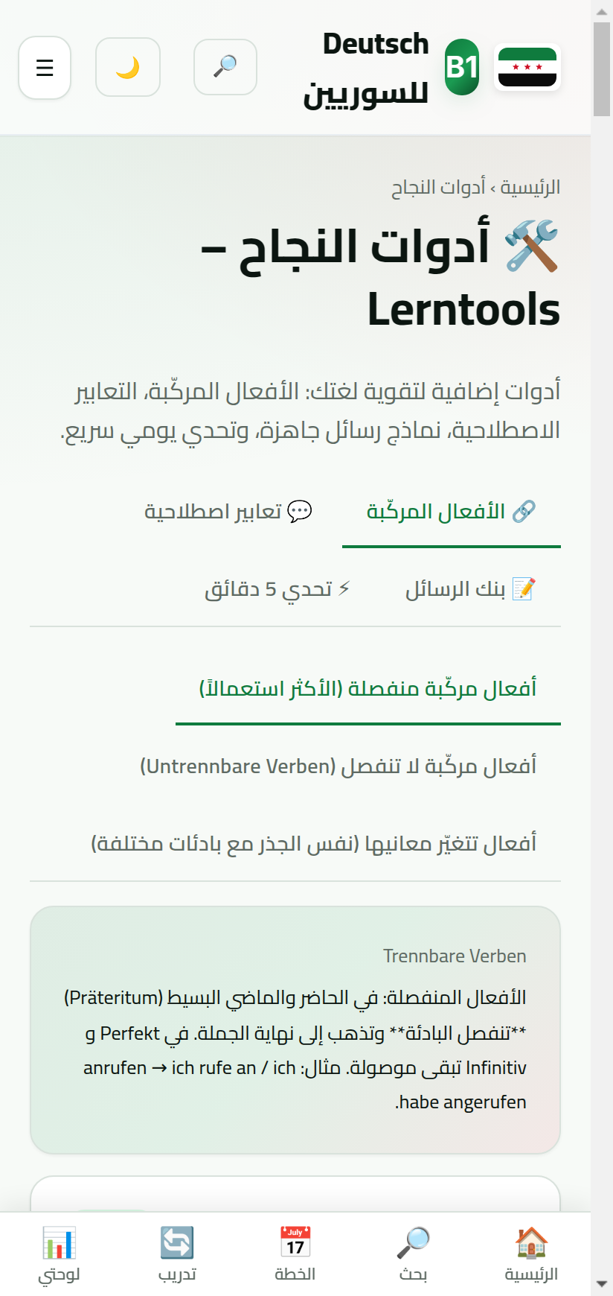
Task: Open the Untrennbare Verben section
Action: point(338,766)
